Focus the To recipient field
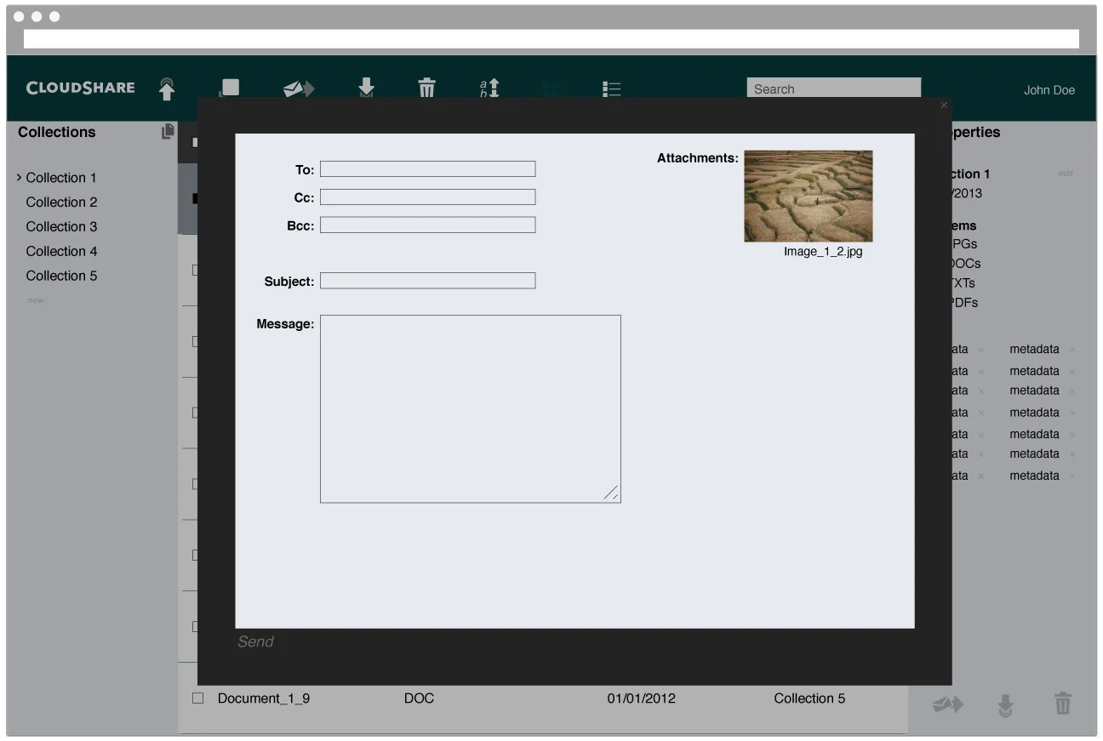This screenshot has height=741, width=1103. coord(428,169)
